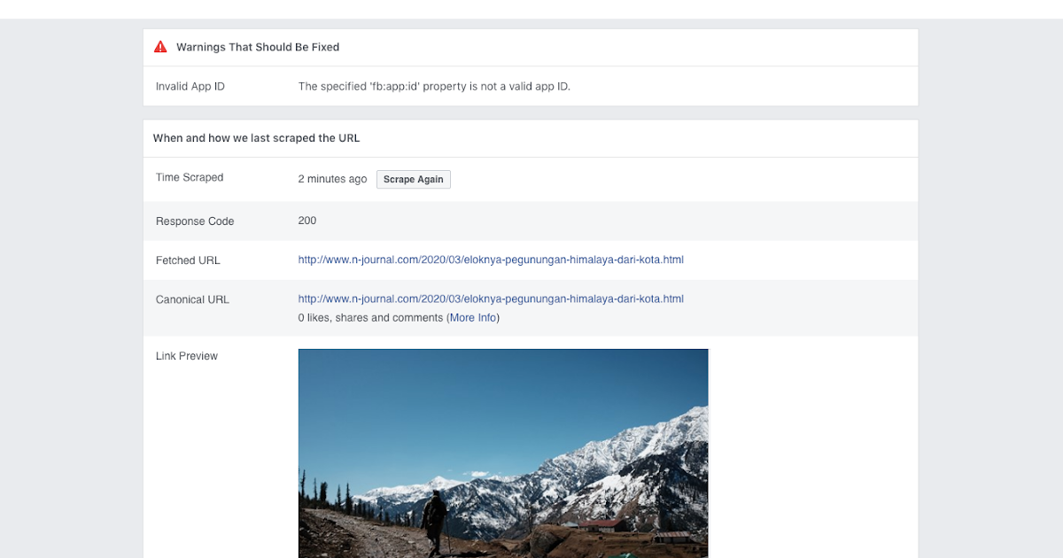Click the When and how we last scraped header
The width and height of the screenshot is (1063, 558).
click(257, 138)
